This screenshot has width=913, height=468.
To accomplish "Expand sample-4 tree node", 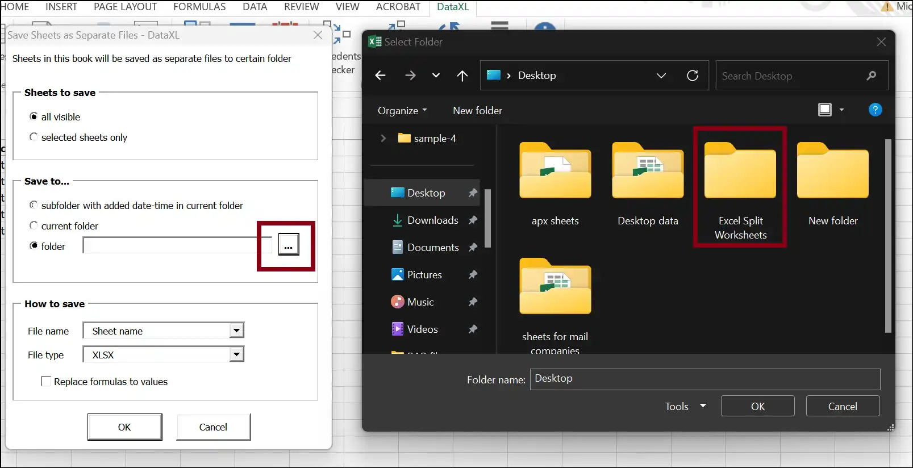I will (383, 138).
